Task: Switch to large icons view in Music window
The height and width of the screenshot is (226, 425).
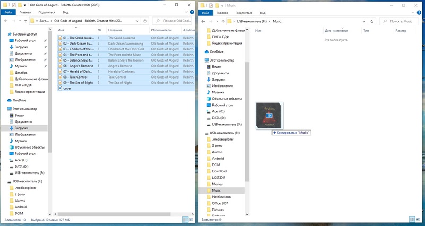Action: [x=417, y=220]
